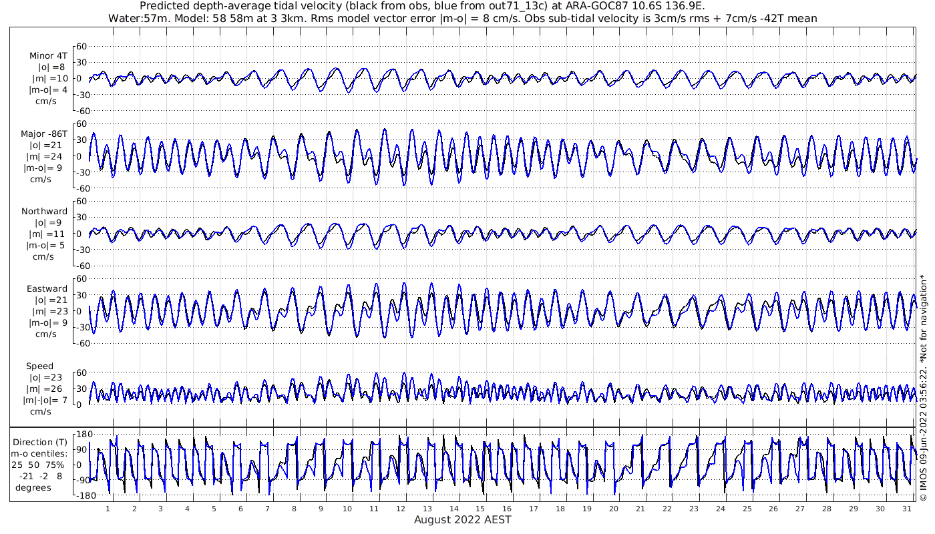
Task: Click the '|m| =23' value in Eastward panel
Action: pyautogui.click(x=49, y=312)
